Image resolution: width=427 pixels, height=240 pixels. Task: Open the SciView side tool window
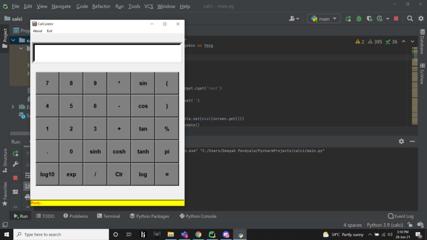(x=422, y=74)
